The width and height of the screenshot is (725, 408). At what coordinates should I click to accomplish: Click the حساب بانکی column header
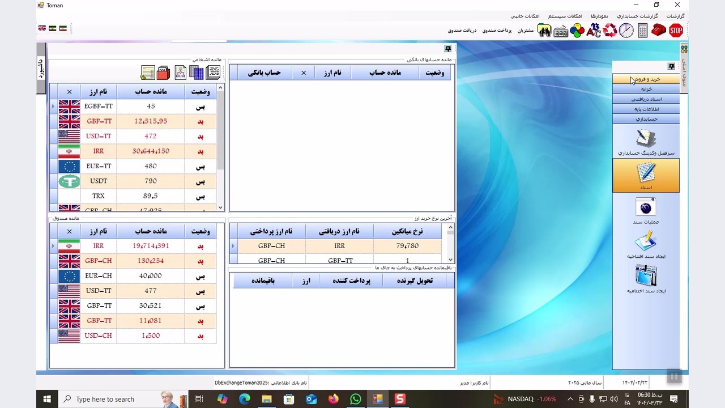pyautogui.click(x=265, y=73)
